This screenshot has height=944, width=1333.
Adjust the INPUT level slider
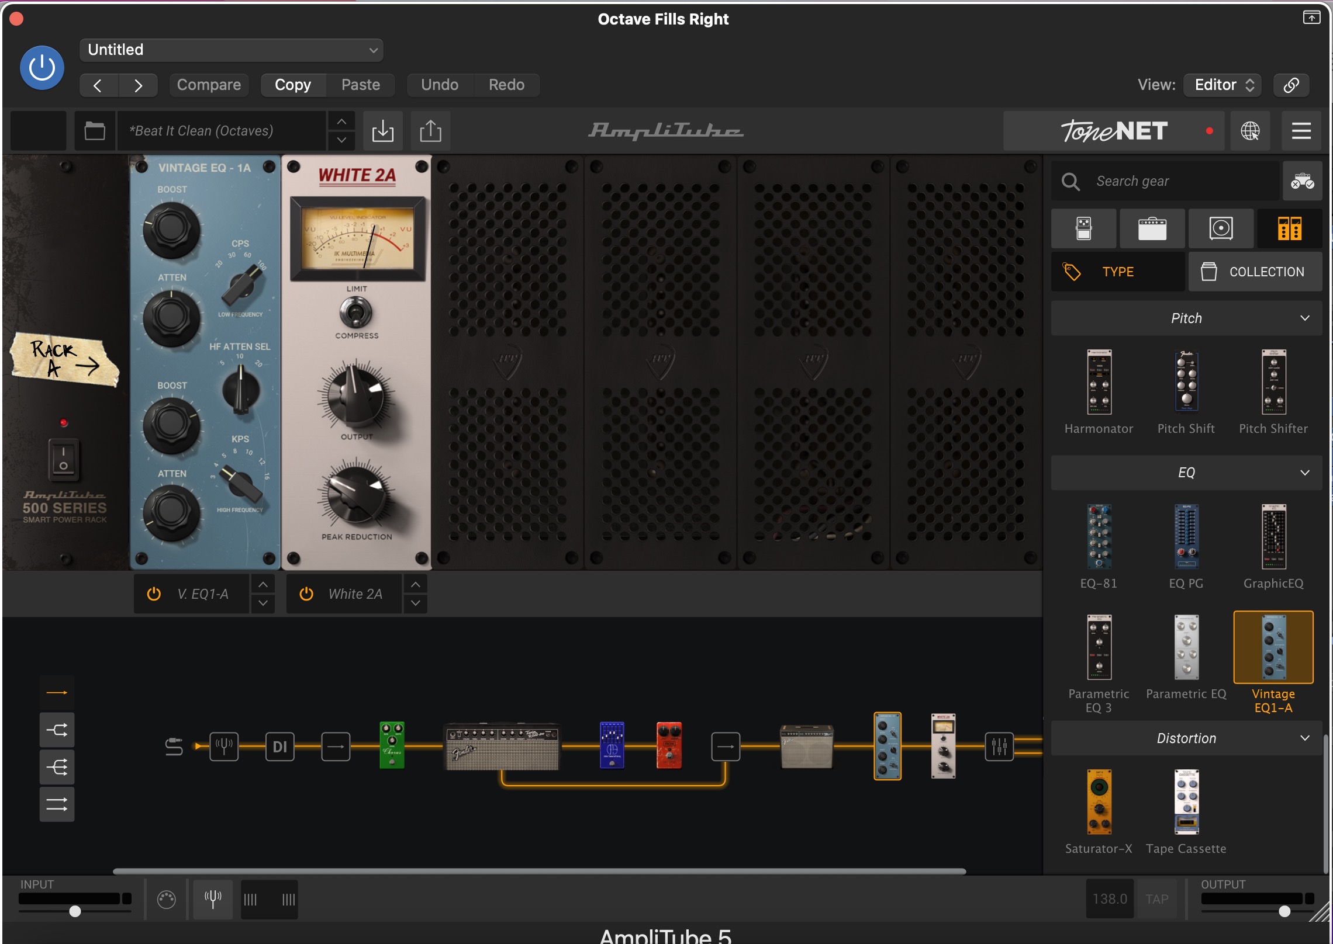[75, 911]
